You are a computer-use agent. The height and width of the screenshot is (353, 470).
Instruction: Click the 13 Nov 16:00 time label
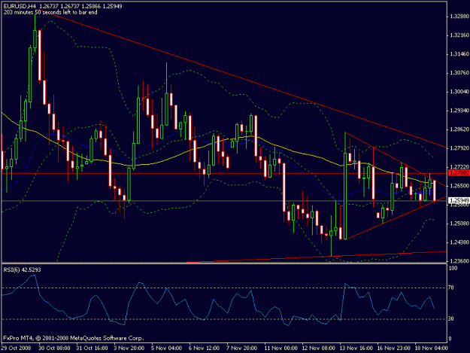click(x=356, y=348)
